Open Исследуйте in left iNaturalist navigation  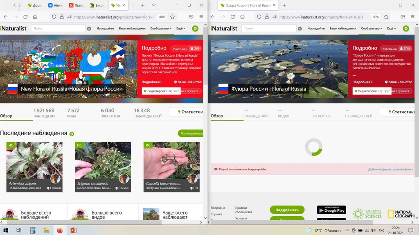[105, 28]
